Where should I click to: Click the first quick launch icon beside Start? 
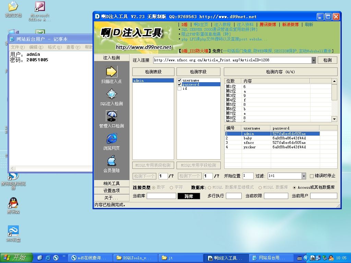40,258
